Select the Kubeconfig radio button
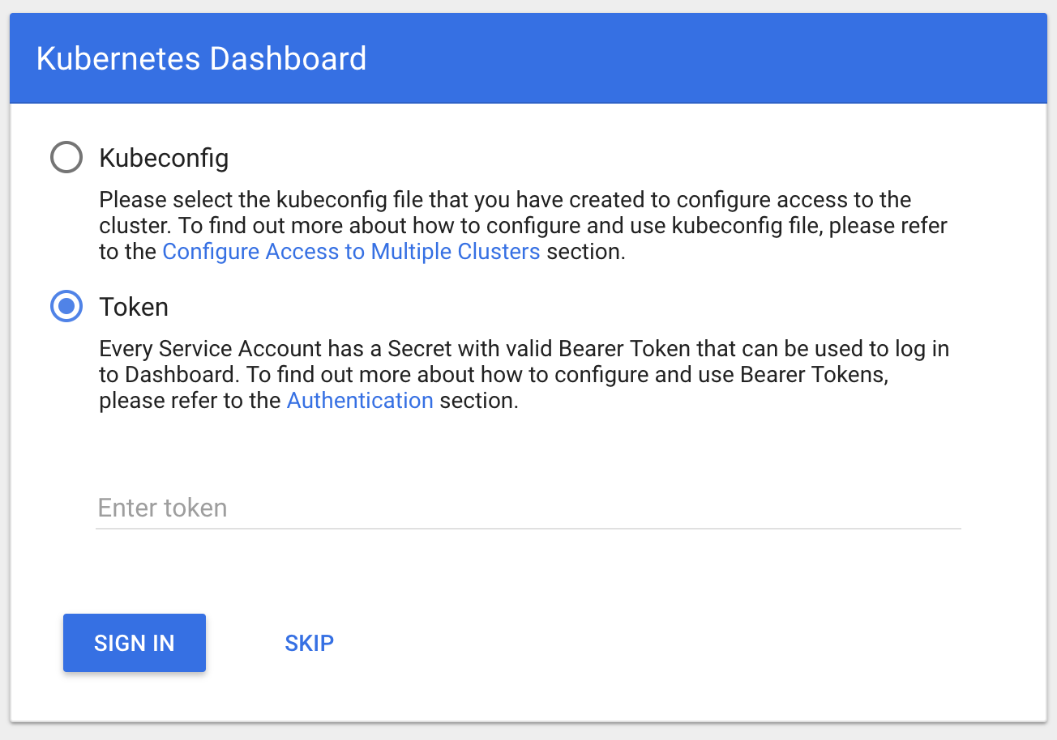This screenshot has width=1057, height=740. pyautogui.click(x=66, y=158)
